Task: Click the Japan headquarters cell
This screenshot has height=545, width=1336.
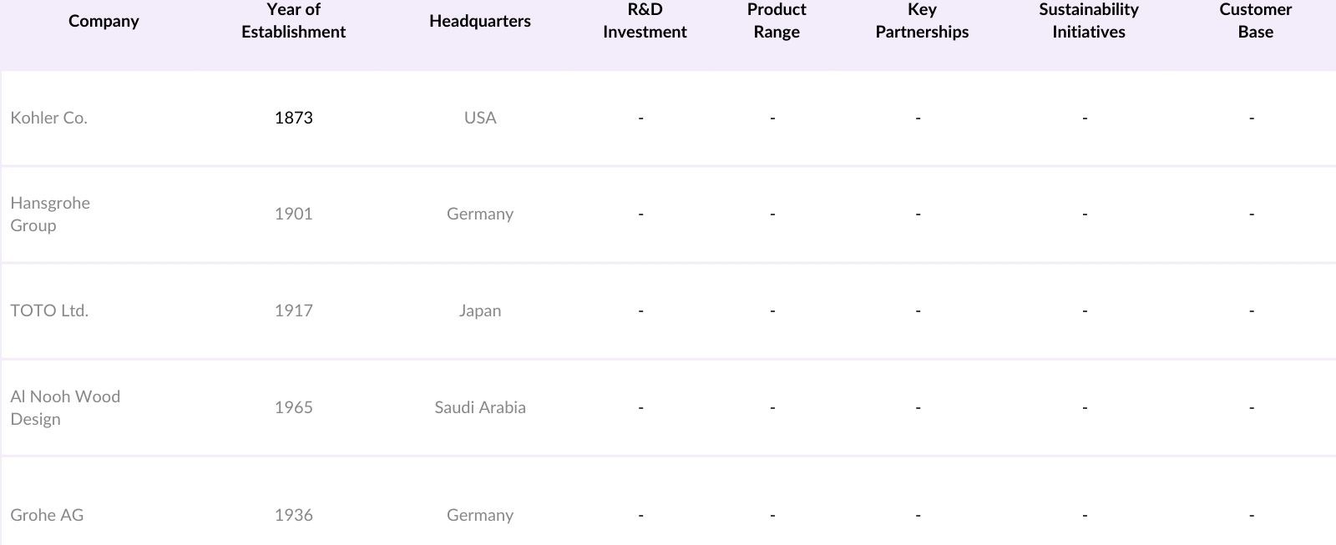Action: pos(479,310)
